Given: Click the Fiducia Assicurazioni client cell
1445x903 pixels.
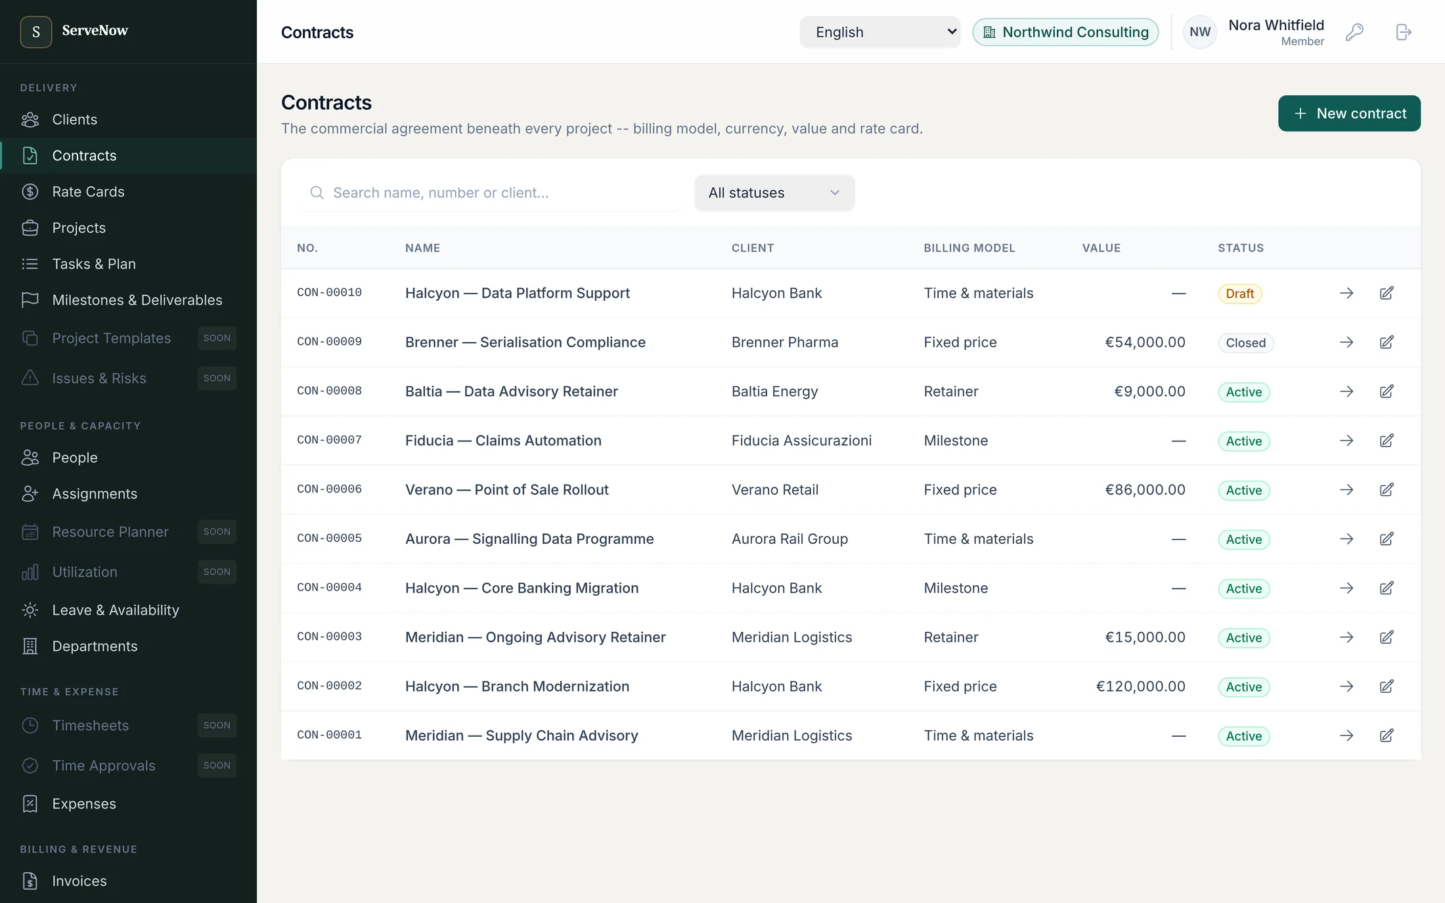Looking at the screenshot, I should (801, 441).
